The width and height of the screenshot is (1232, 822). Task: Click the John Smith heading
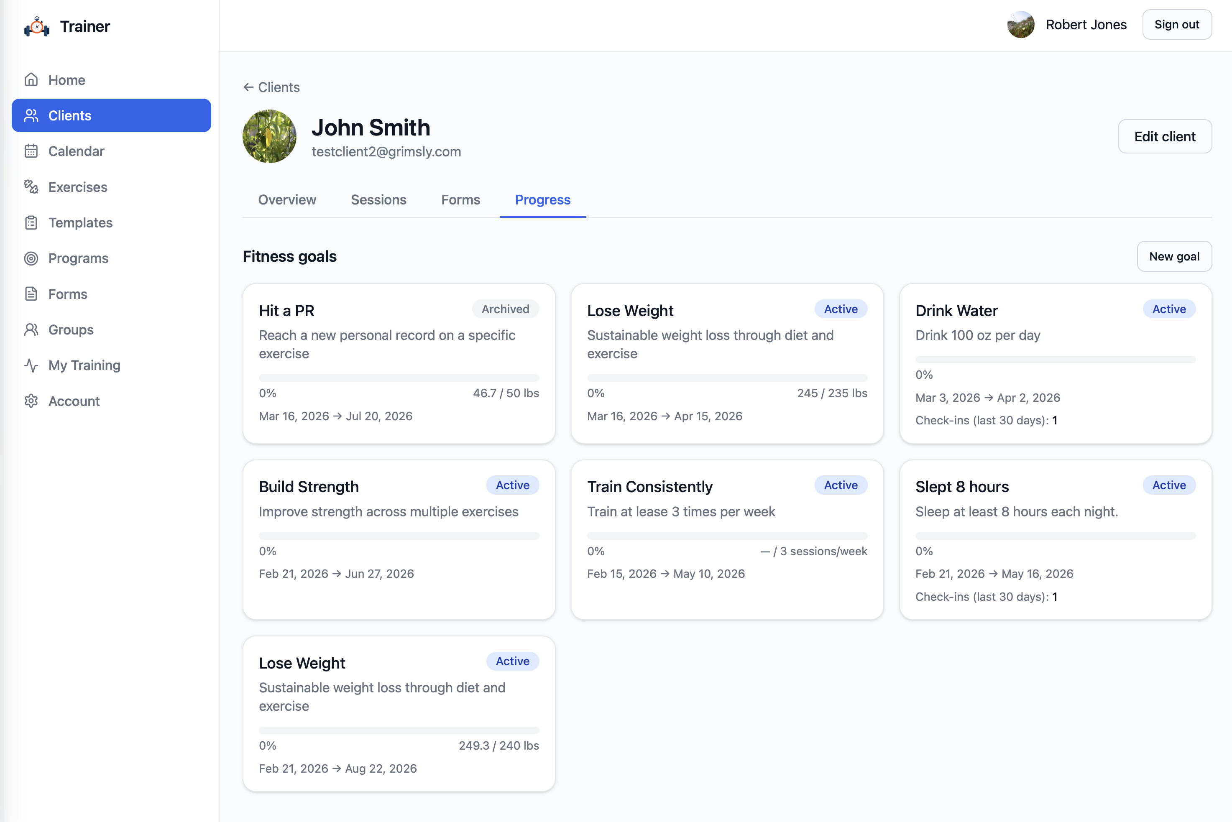[371, 128]
